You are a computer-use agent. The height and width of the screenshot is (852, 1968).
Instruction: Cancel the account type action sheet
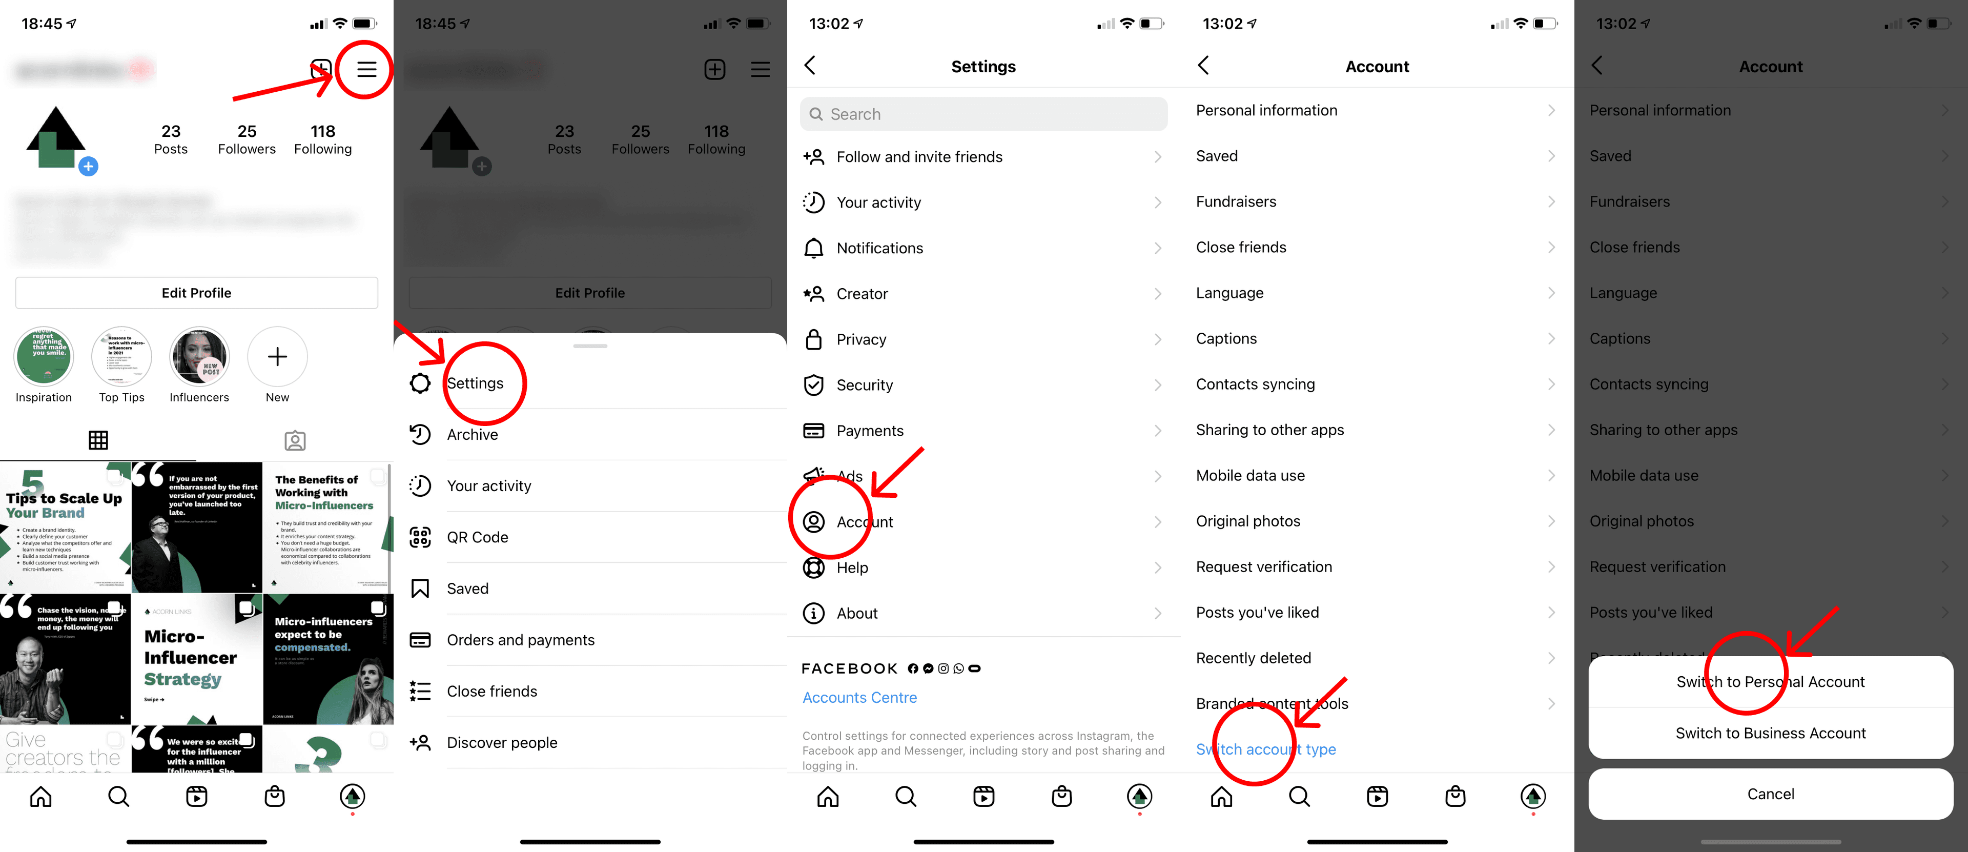pos(1770,794)
